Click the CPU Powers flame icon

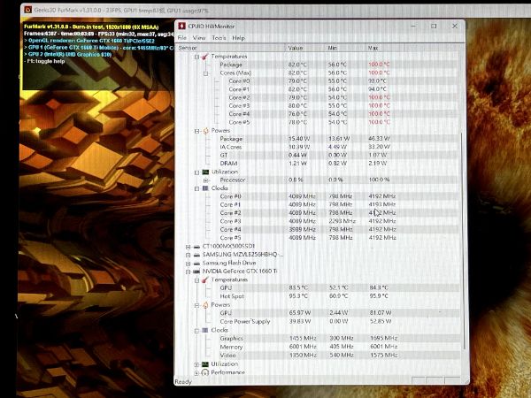click(x=205, y=131)
